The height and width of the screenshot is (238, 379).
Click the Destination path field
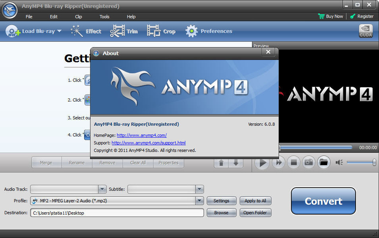pyautogui.click(x=117, y=213)
